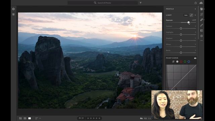Image resolution: width=215 pixels, height=121 pixels.
Task: Click the landscape photo preview
Action: pyautogui.click(x=90, y=61)
